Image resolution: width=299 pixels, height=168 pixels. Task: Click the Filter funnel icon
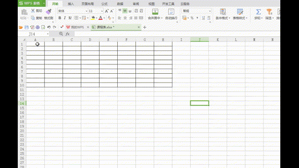pos(269,12)
